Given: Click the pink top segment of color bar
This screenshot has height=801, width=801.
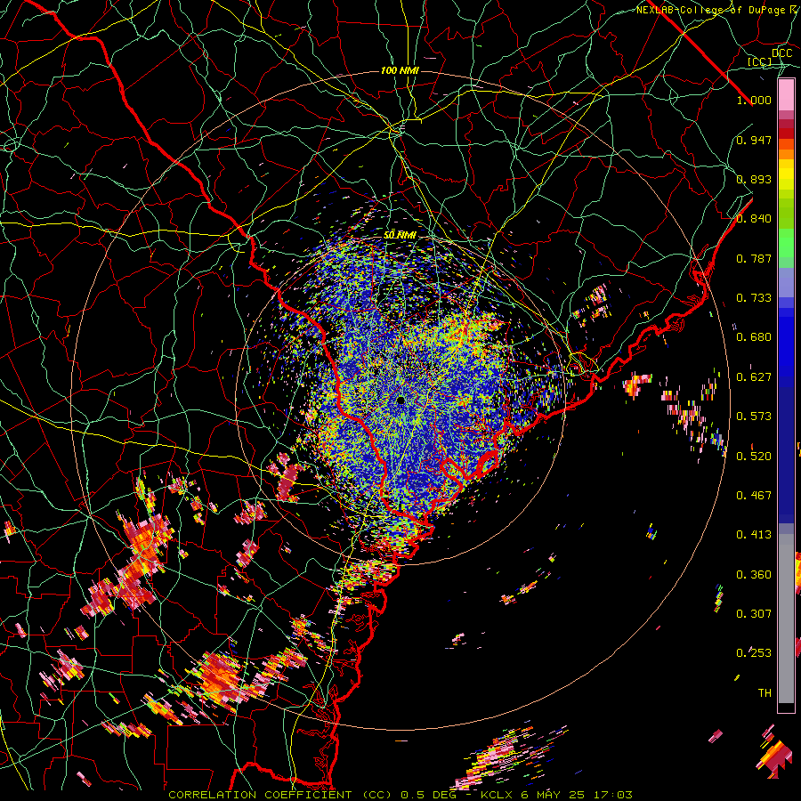Looking at the screenshot, I should tap(786, 94).
